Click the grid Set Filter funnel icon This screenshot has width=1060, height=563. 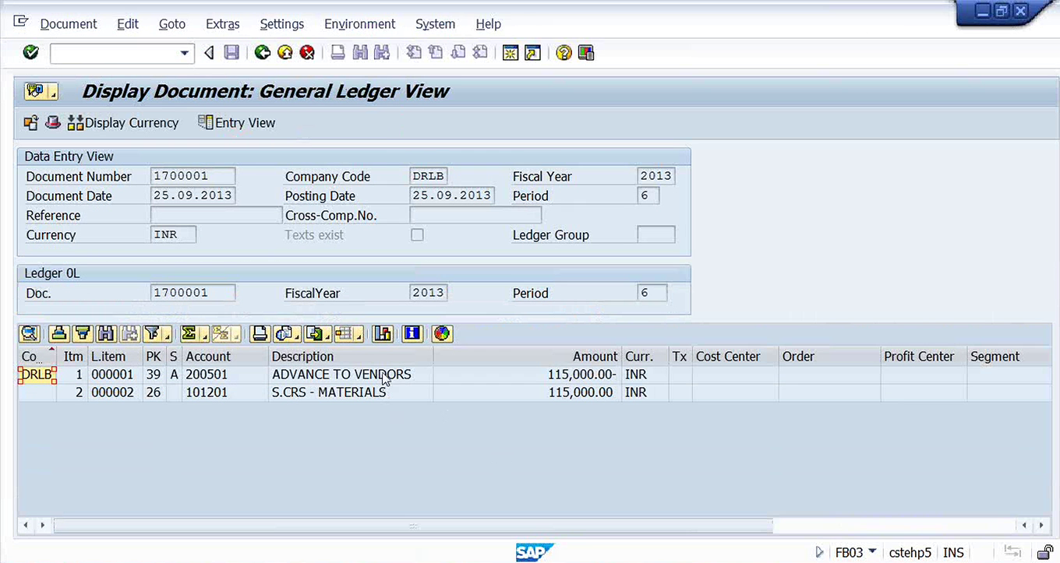point(153,334)
